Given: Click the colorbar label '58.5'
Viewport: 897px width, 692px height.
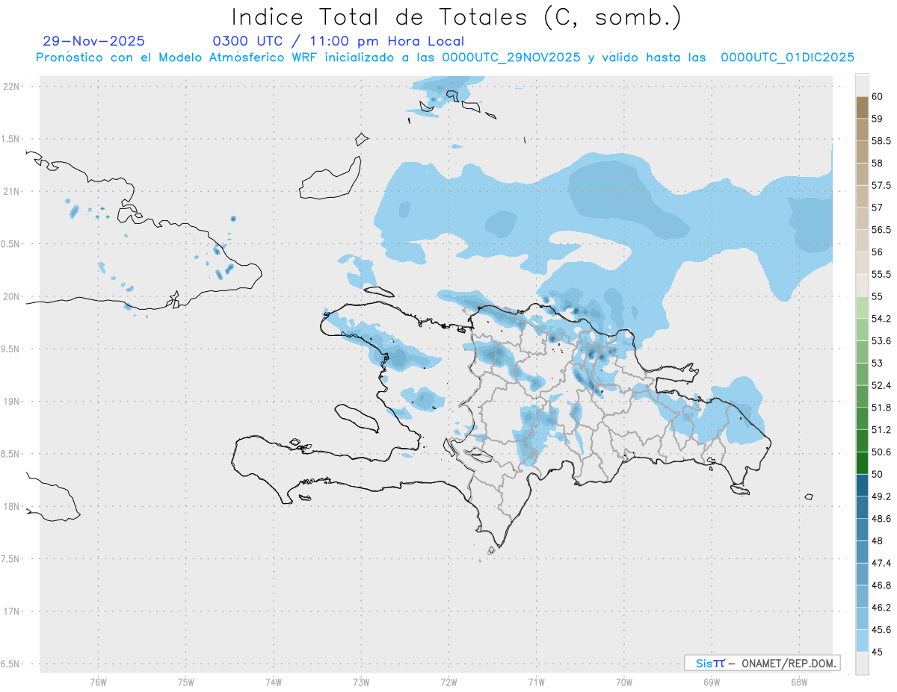Looking at the screenshot, I should click(x=881, y=141).
